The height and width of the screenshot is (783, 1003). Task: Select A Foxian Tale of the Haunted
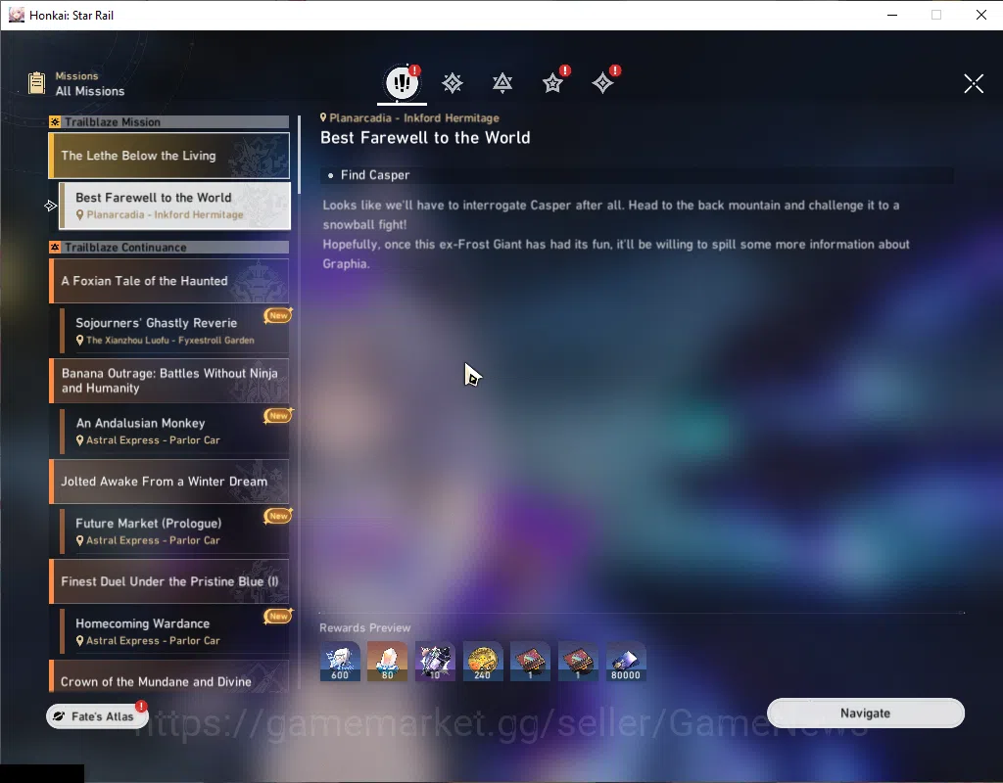[169, 281]
